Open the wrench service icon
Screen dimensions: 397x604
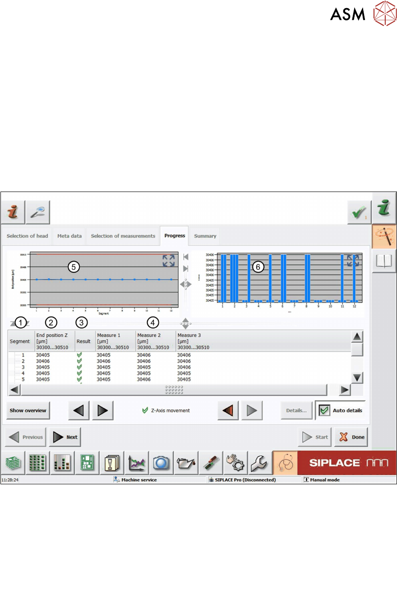pyautogui.click(x=260, y=463)
